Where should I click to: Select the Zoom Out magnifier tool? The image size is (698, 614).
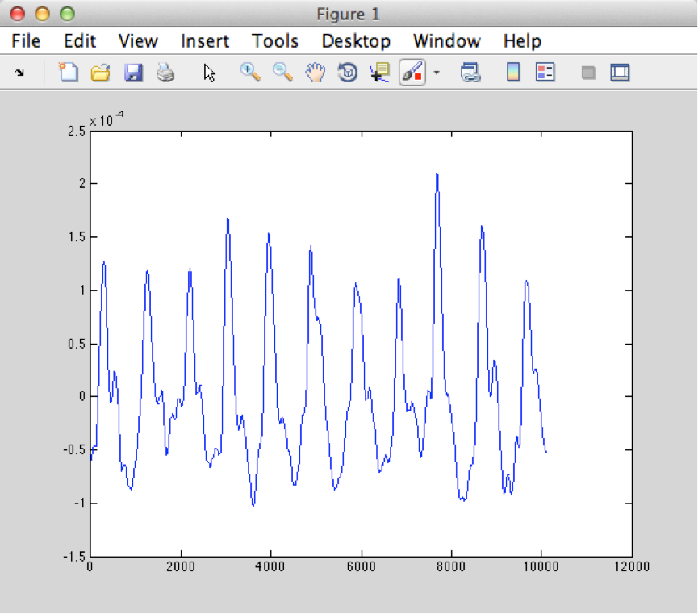(x=282, y=73)
